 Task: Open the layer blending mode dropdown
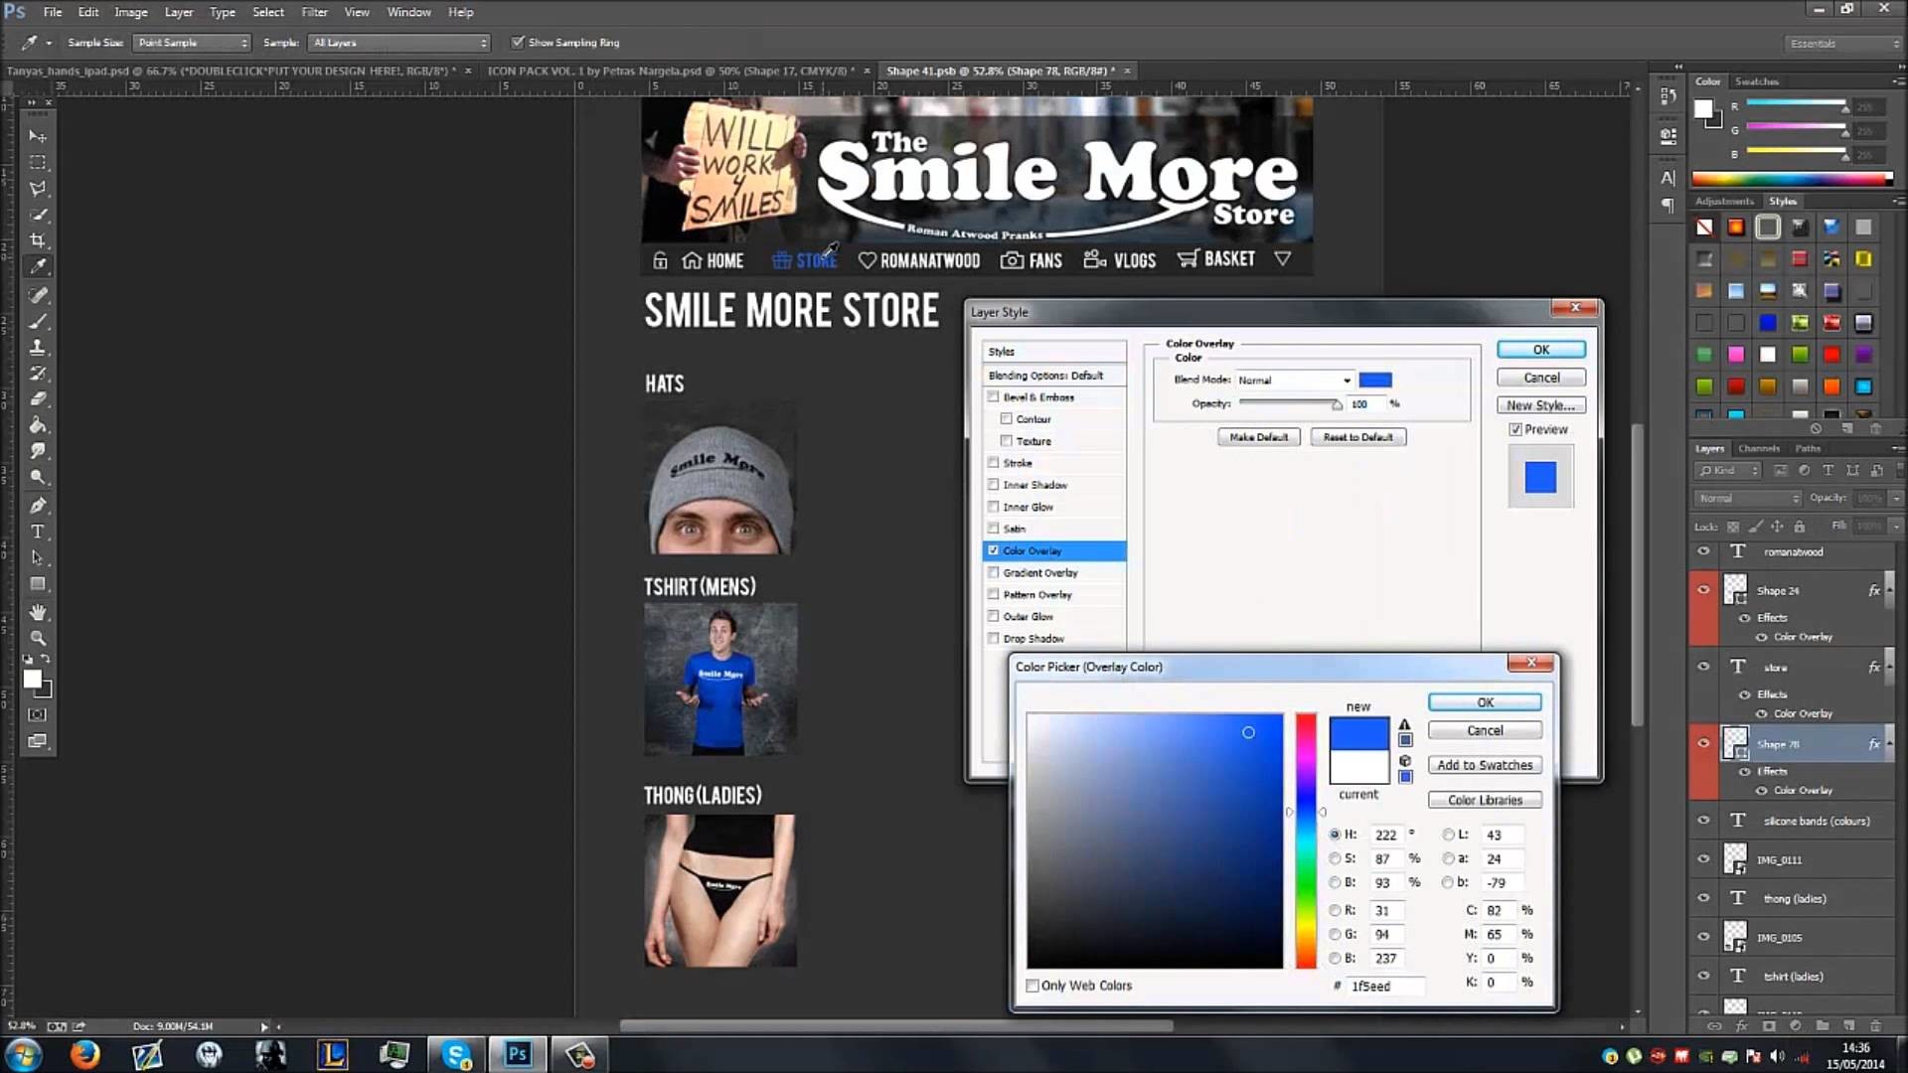coord(1747,498)
